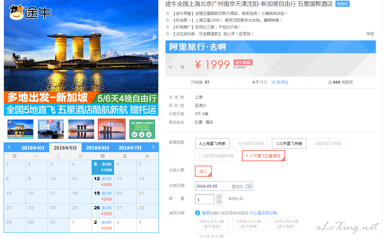Select package D南京直飞特惠
383x238 pixels.
point(328,143)
